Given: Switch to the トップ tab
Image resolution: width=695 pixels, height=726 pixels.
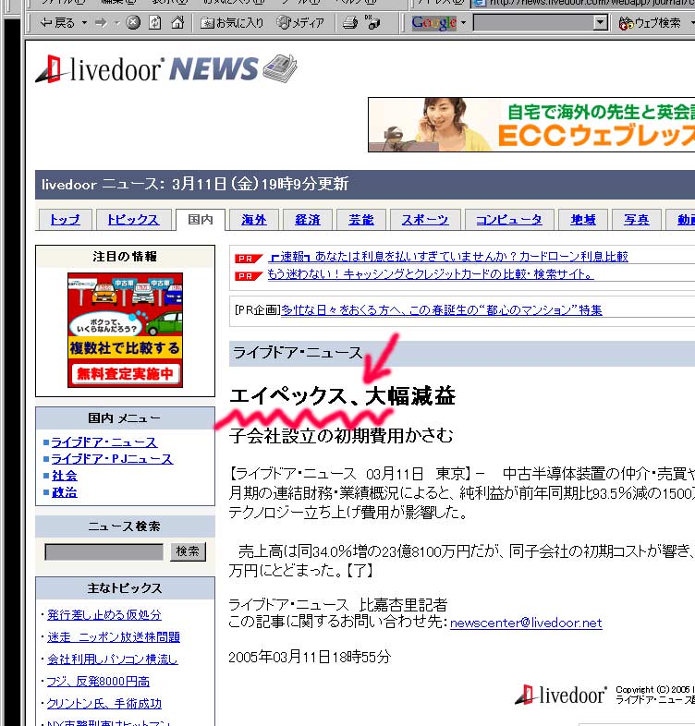Looking at the screenshot, I should coord(65,220).
